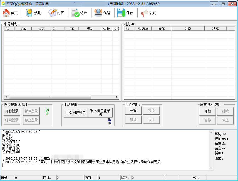Click 停止 in 留言|赞|控制 group
Viewport: 238px width, 181px height.
(x=225, y=120)
